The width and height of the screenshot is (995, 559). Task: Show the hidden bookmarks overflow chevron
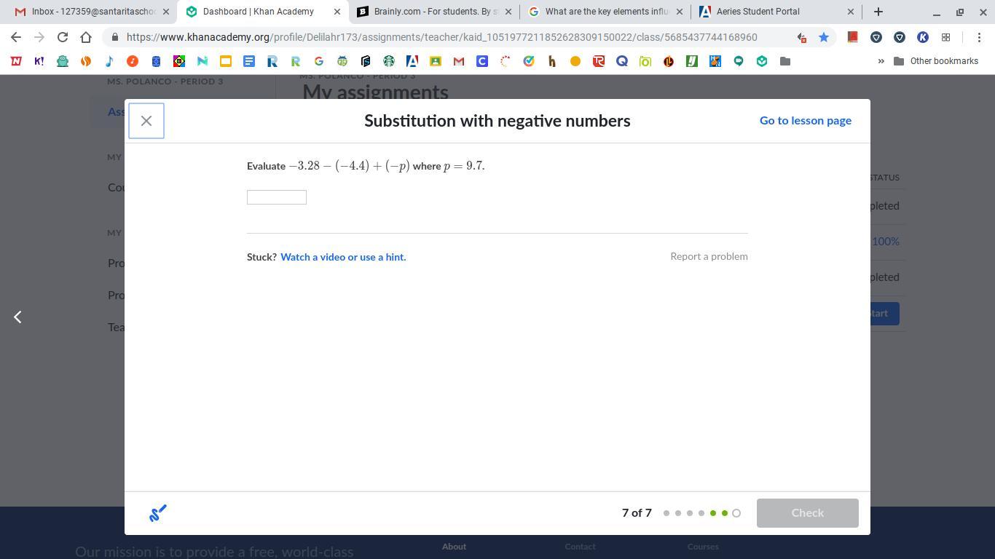click(881, 61)
